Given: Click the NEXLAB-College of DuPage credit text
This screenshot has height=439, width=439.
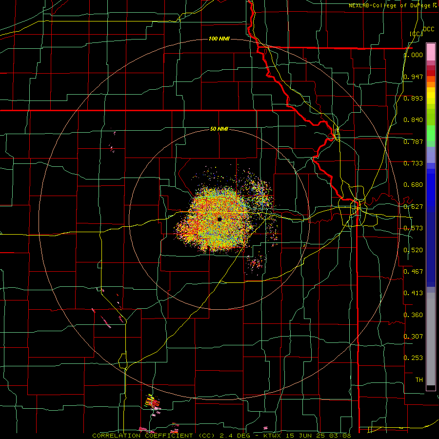Looking at the screenshot, I should click(390, 5).
